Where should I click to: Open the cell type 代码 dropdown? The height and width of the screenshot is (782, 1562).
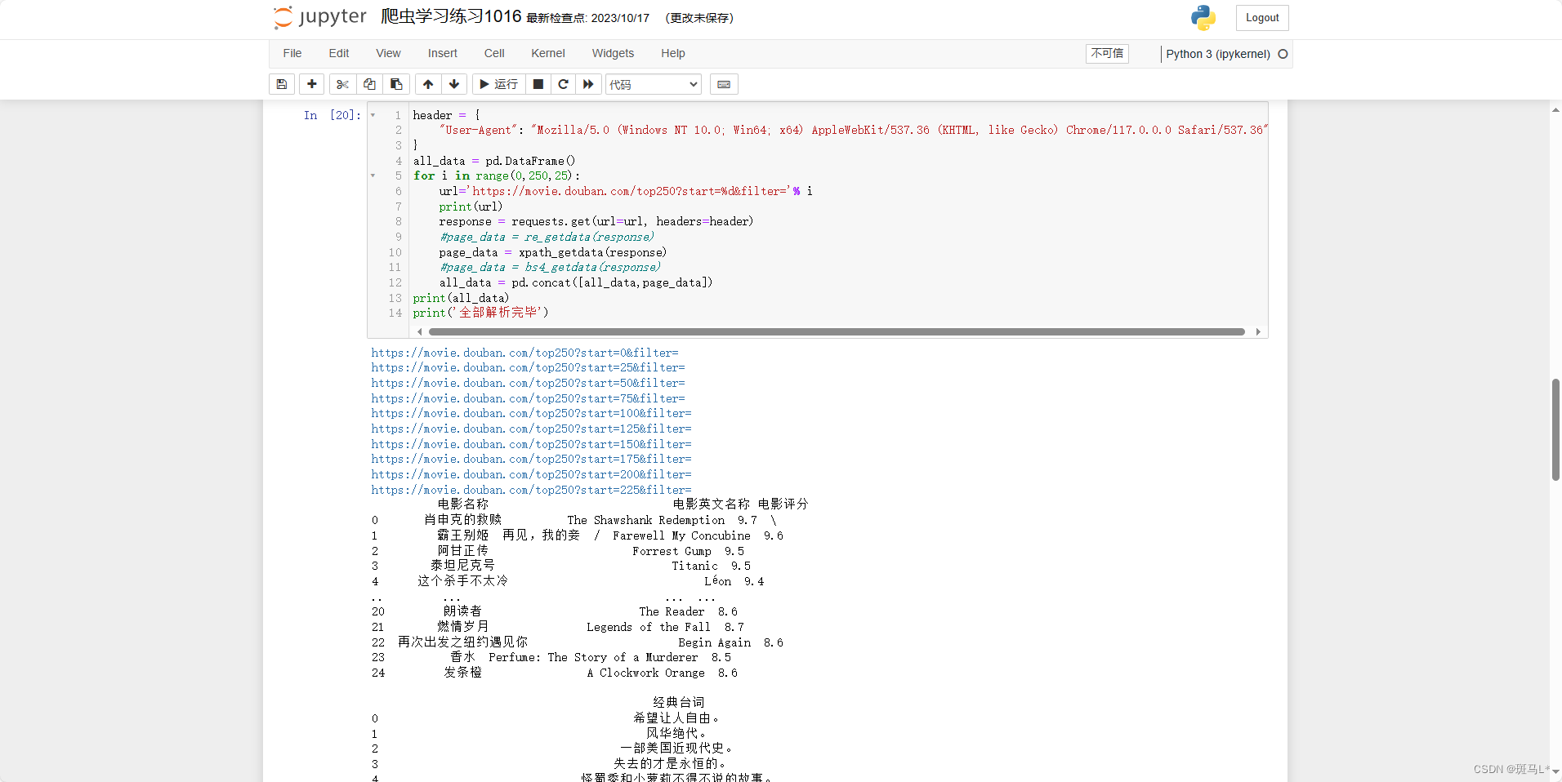coord(654,84)
